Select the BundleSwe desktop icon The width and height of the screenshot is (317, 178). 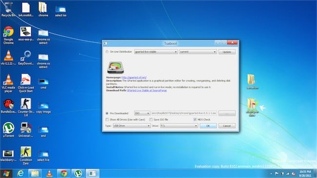(8, 106)
